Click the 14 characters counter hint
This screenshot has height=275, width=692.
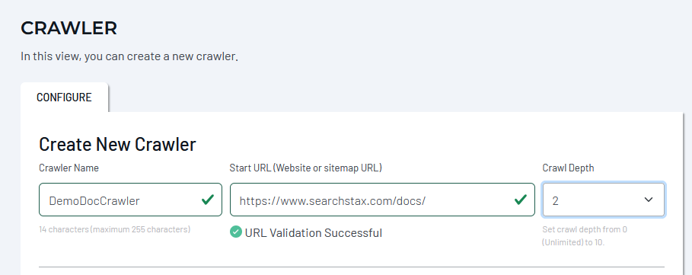(115, 229)
